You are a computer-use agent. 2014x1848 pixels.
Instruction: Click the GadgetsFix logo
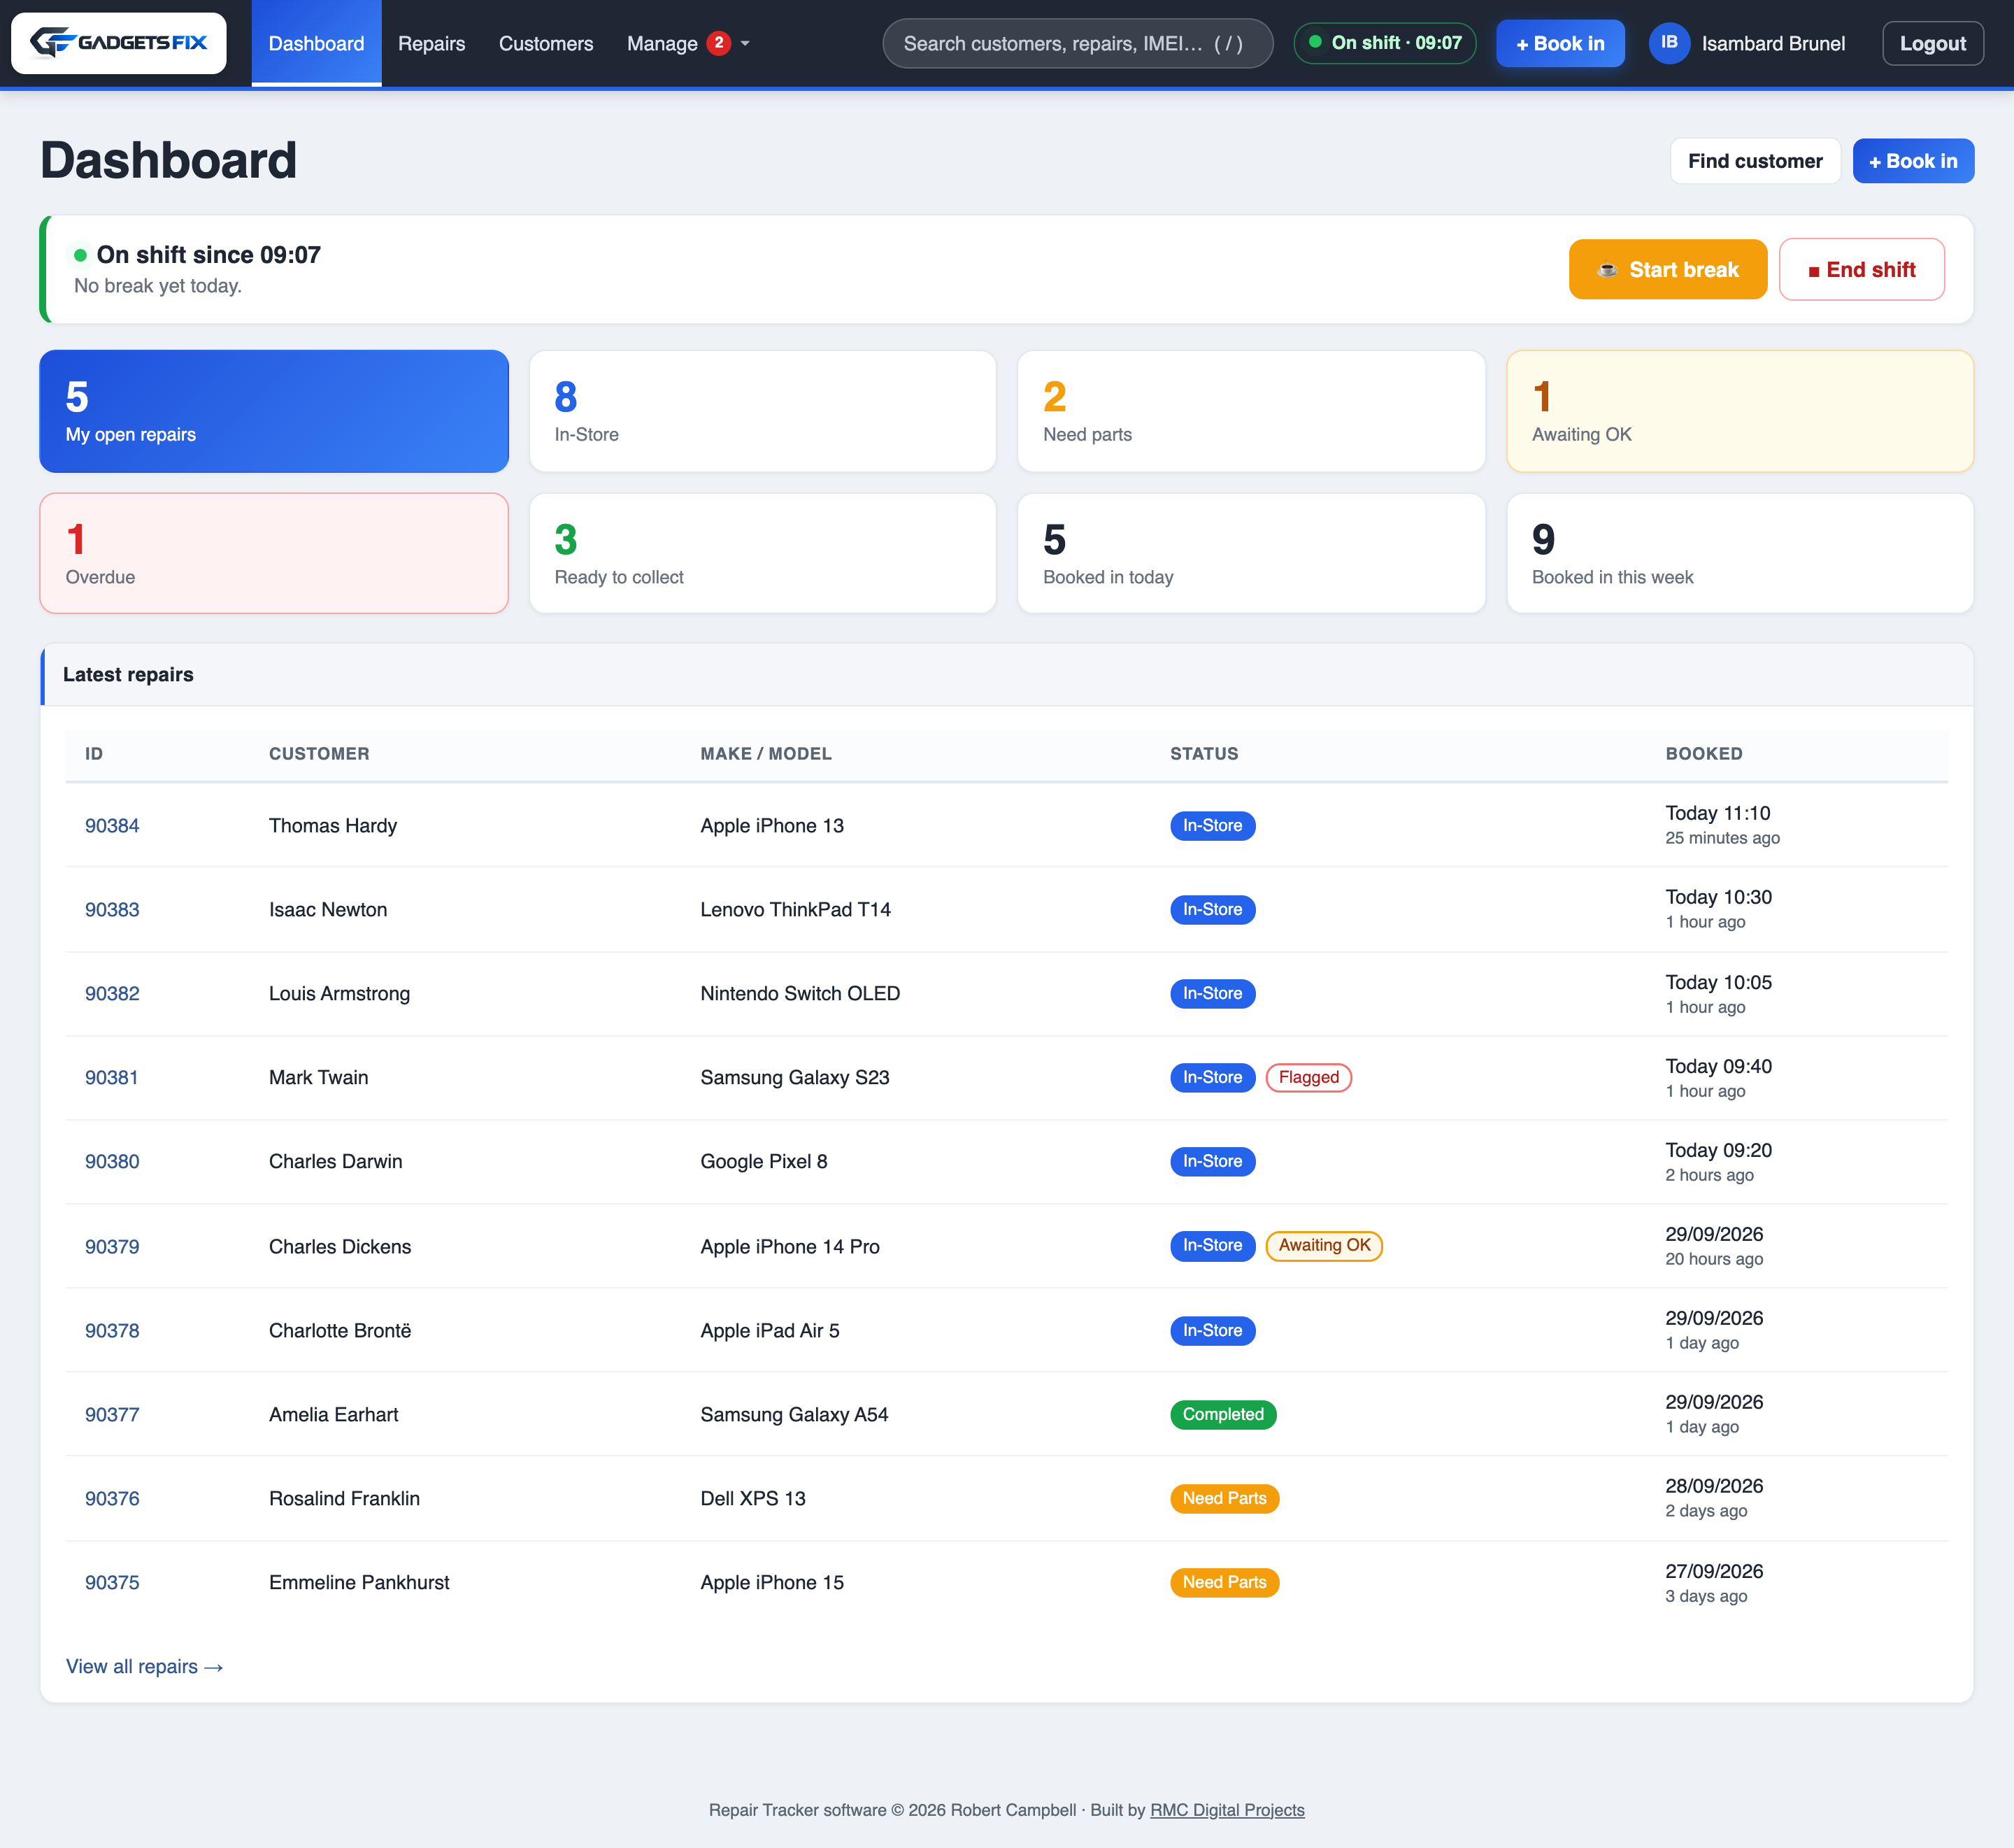click(119, 43)
